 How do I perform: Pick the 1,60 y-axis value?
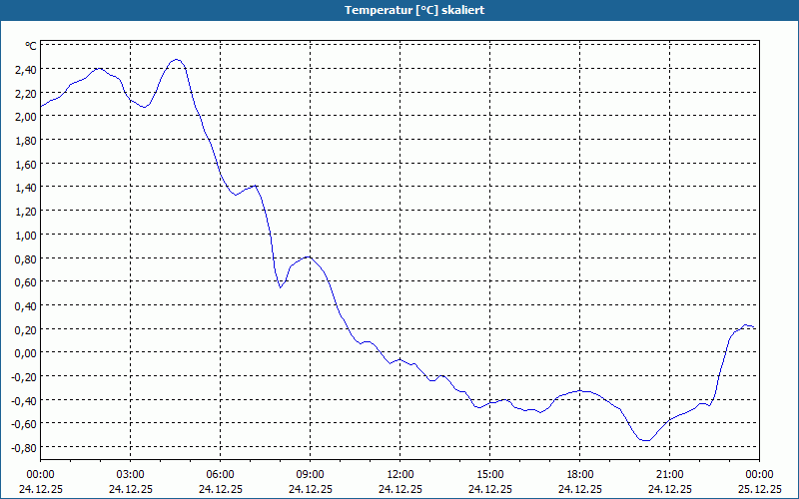pos(26,165)
